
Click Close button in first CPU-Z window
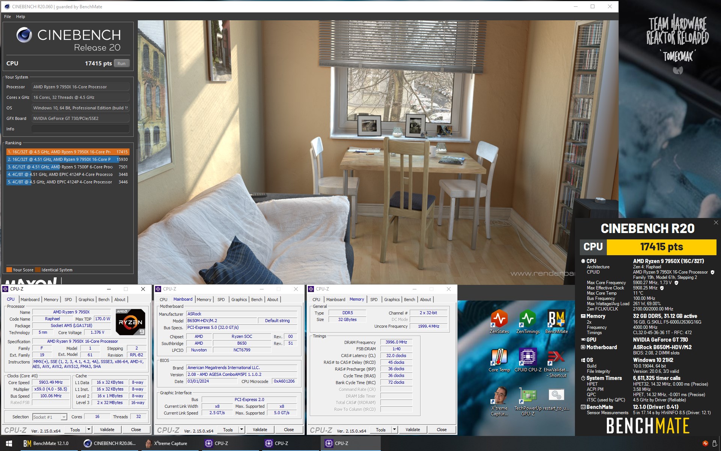click(x=136, y=430)
